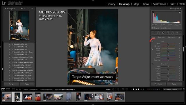Open the All tab in HSL panel

[180, 37]
